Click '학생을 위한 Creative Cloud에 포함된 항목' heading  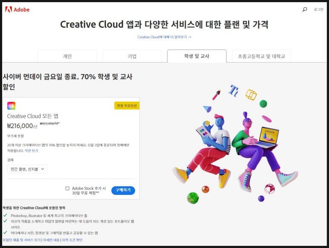(x=34, y=208)
